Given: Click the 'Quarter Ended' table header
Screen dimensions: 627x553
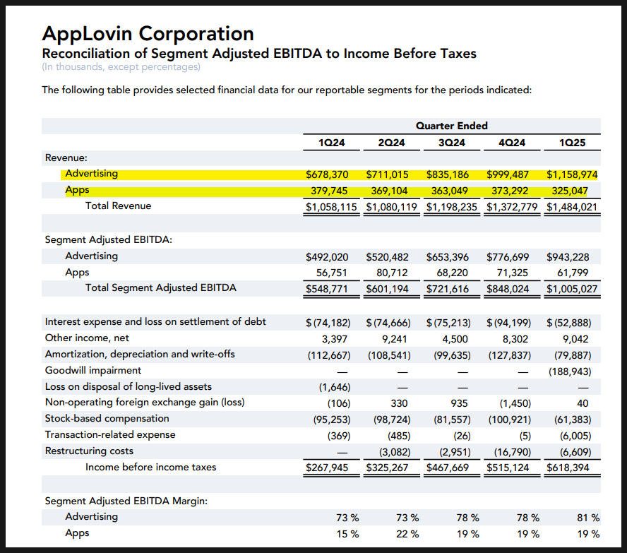Looking at the screenshot, I should (452, 126).
